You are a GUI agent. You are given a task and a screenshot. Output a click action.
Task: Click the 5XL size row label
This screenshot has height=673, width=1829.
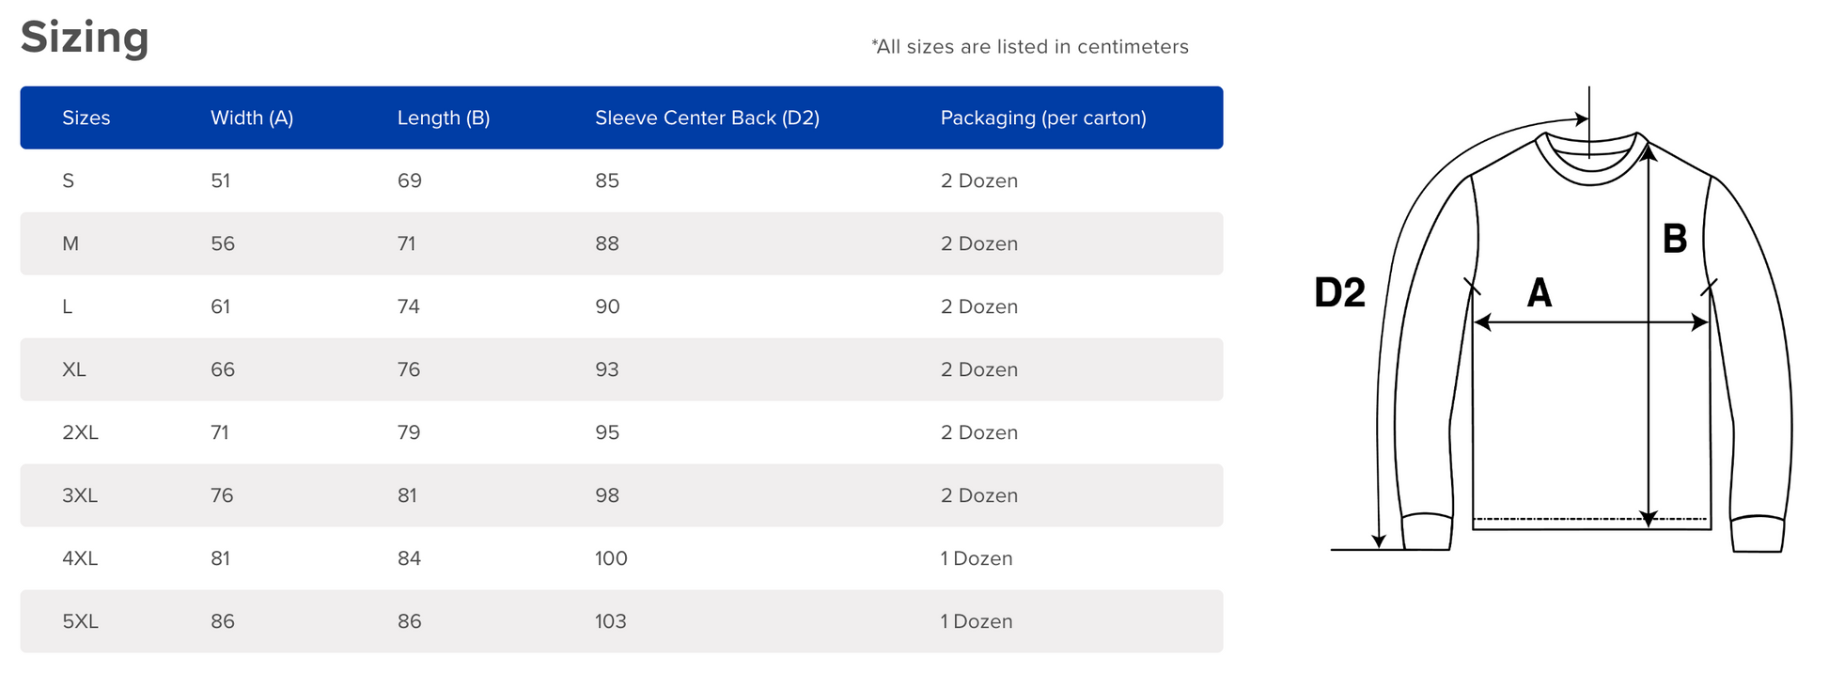(x=80, y=622)
